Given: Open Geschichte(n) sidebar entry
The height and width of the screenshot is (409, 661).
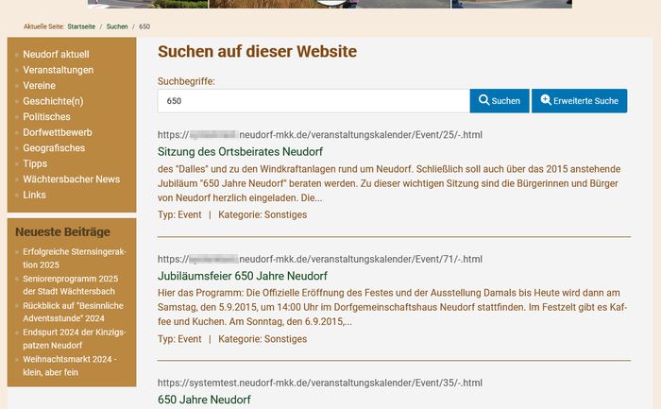Looking at the screenshot, I should [53, 102].
